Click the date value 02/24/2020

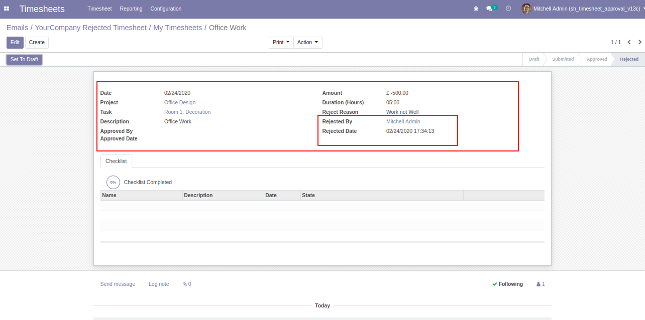(x=177, y=93)
